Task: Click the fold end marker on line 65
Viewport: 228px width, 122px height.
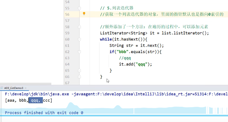Action: 79,70
